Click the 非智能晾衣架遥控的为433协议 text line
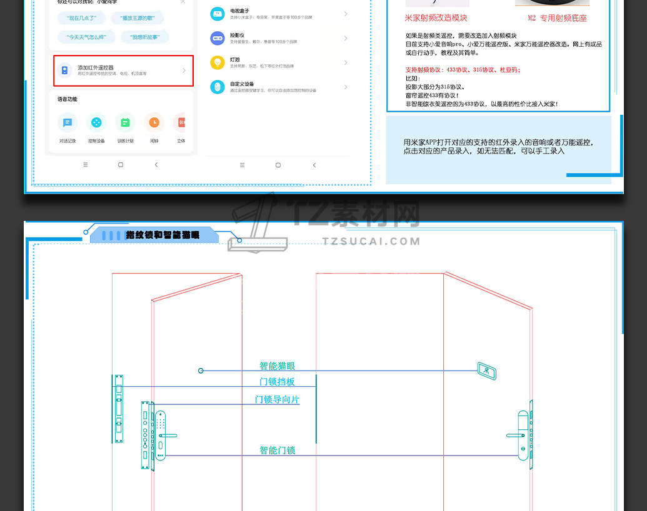647x511 pixels. [x=481, y=104]
